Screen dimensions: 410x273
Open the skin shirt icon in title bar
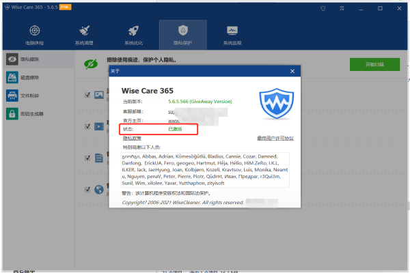pyautogui.click(x=323, y=8)
